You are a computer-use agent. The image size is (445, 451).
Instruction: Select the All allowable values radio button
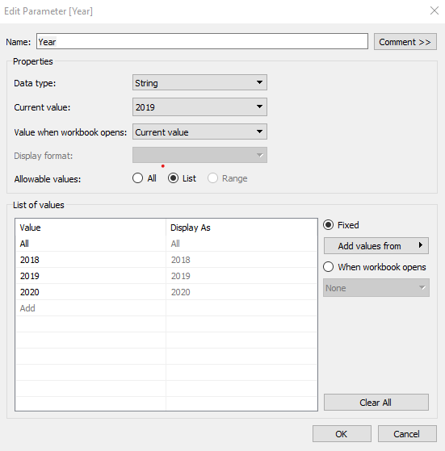coord(137,178)
